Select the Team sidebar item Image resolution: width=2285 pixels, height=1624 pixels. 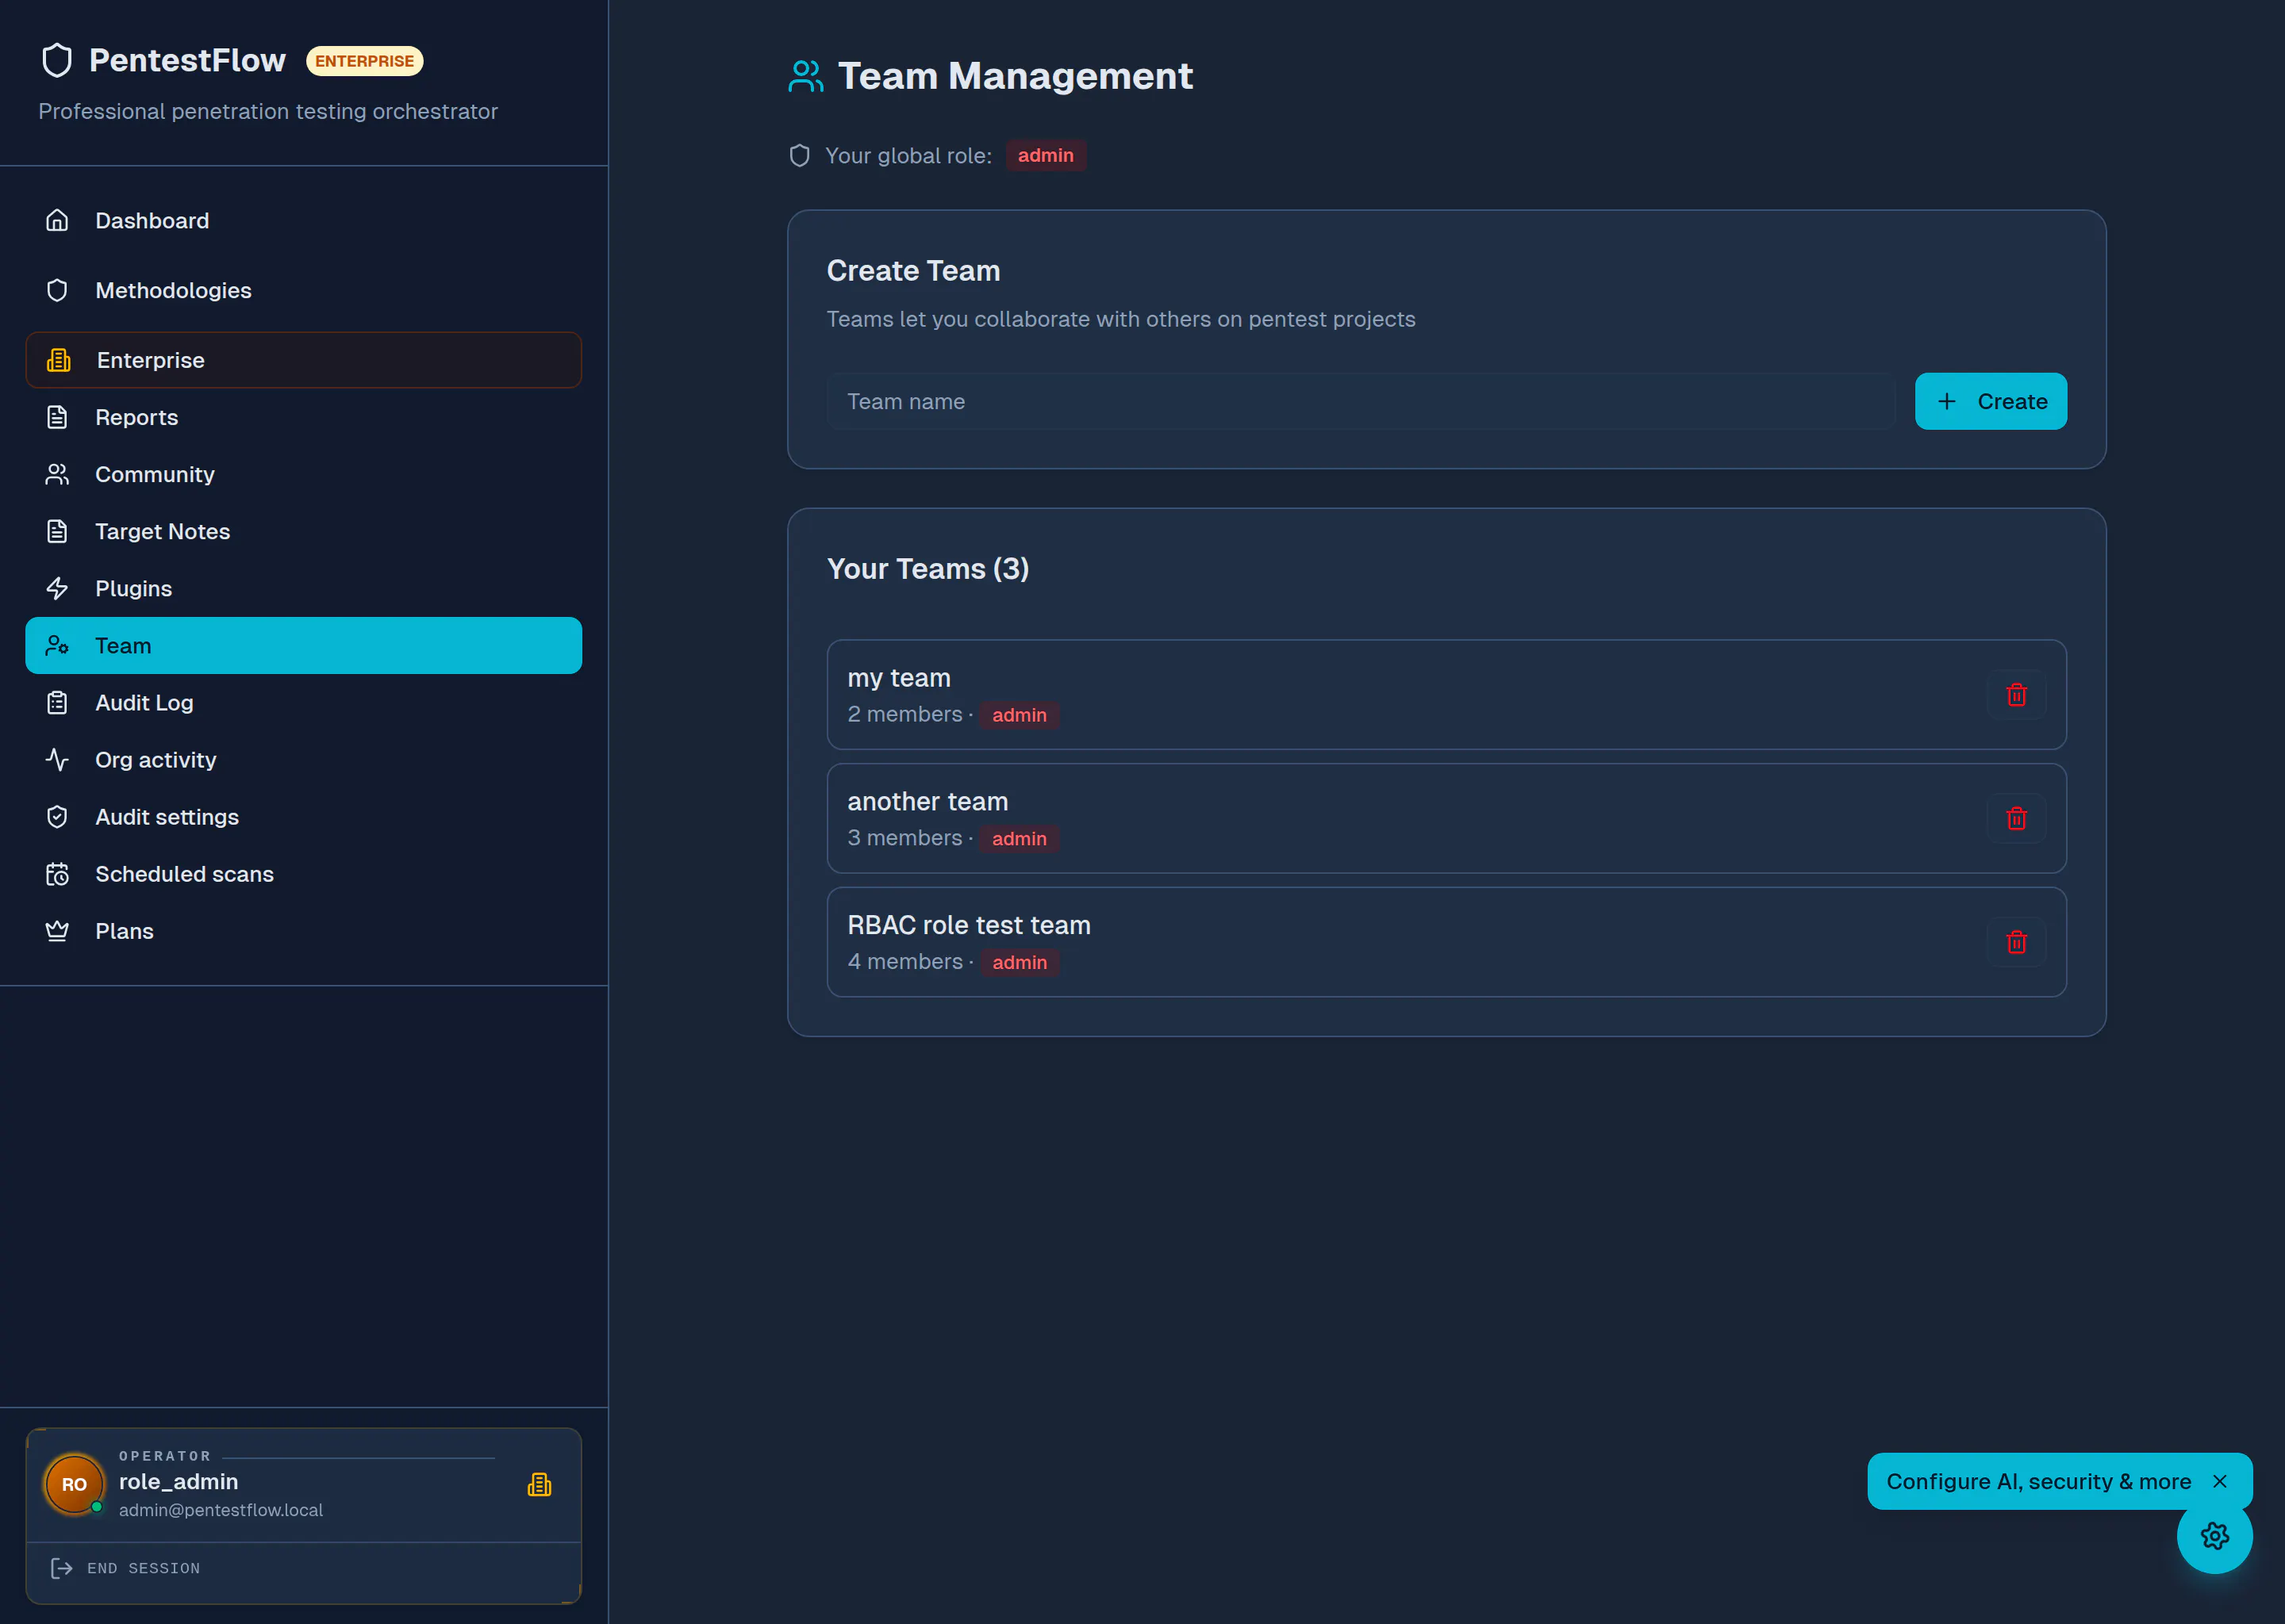click(303, 645)
